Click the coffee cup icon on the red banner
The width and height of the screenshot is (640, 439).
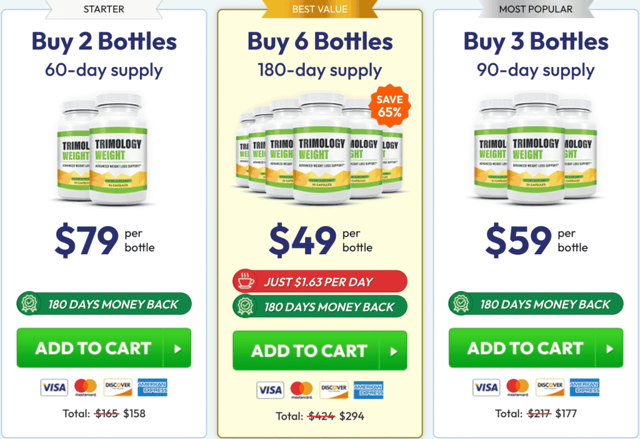pyautogui.click(x=246, y=281)
